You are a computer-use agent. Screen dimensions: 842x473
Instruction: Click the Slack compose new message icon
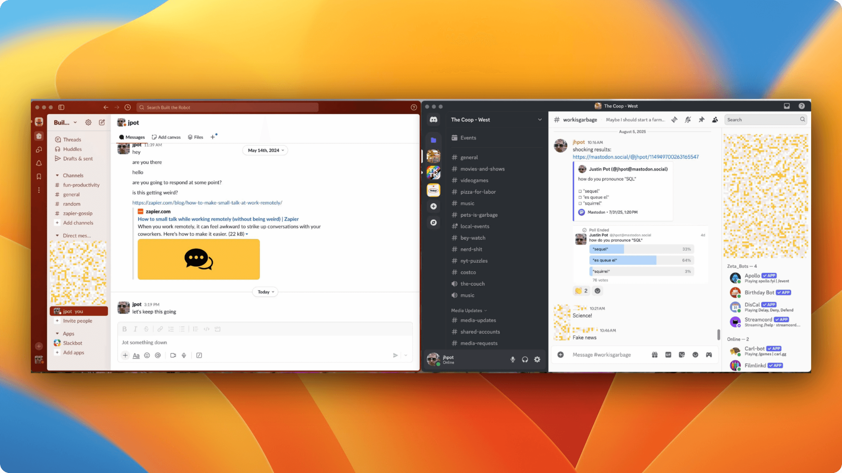pos(102,122)
